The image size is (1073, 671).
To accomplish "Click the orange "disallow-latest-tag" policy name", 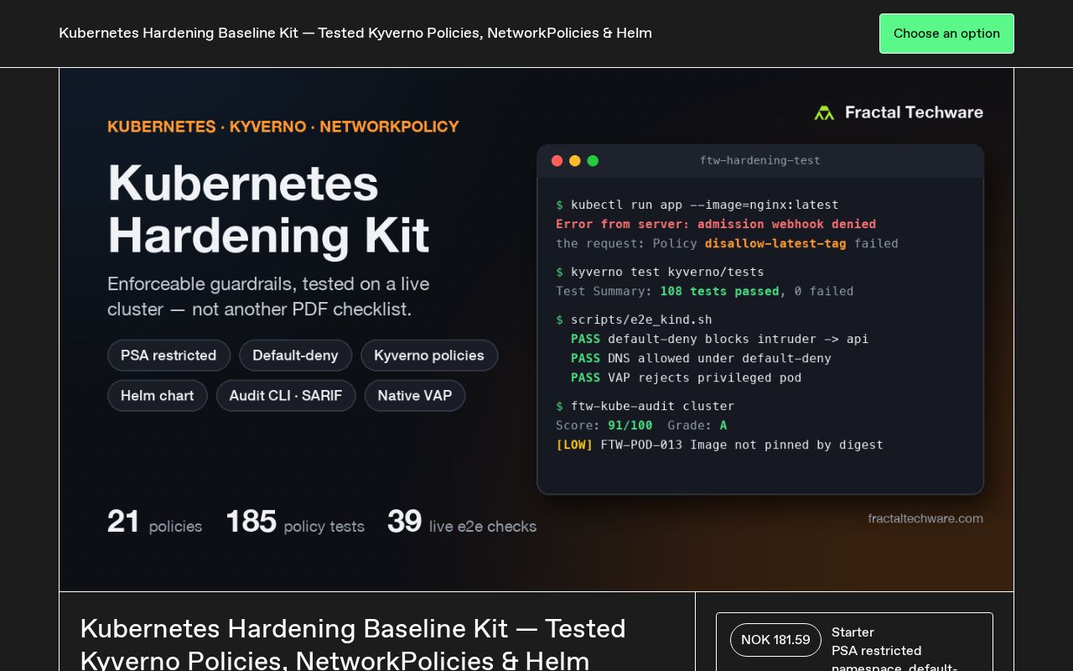I will (775, 243).
